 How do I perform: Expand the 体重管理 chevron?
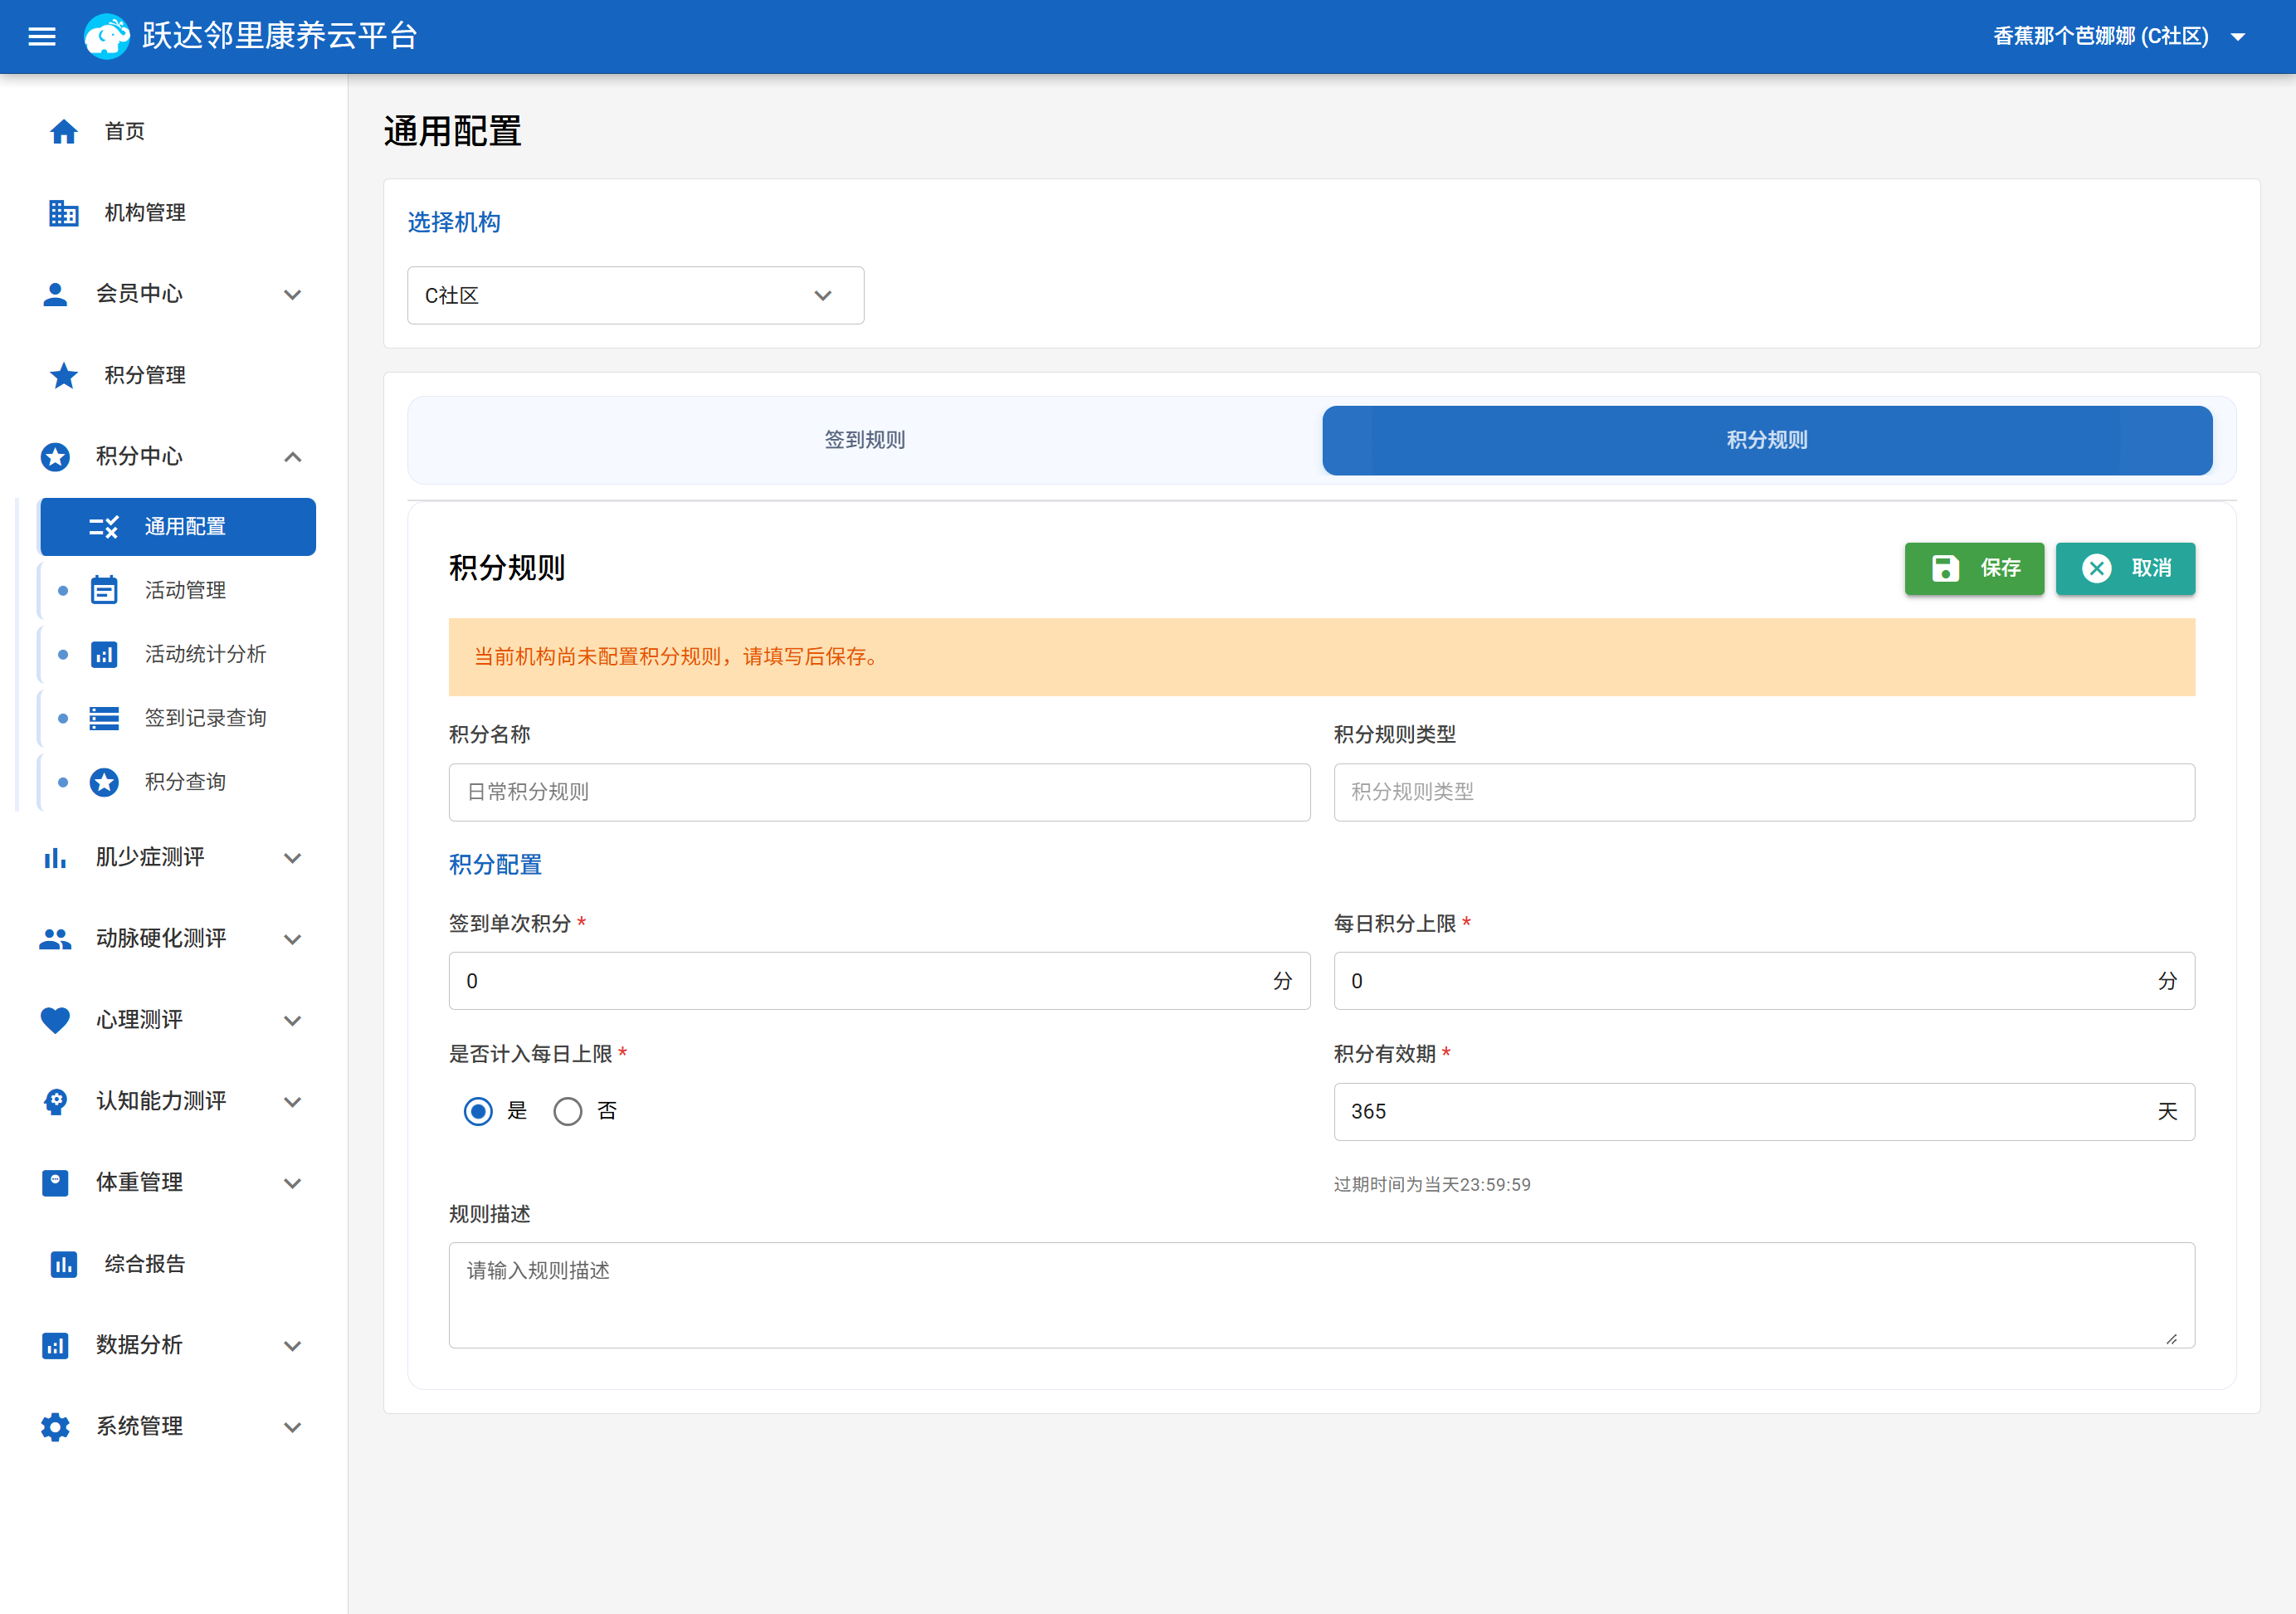click(x=292, y=1183)
